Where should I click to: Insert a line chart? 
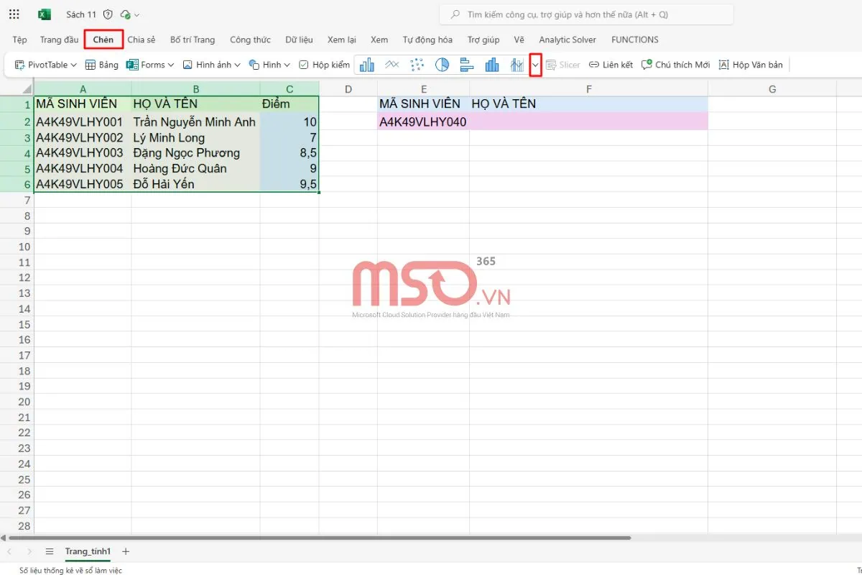[x=392, y=65]
